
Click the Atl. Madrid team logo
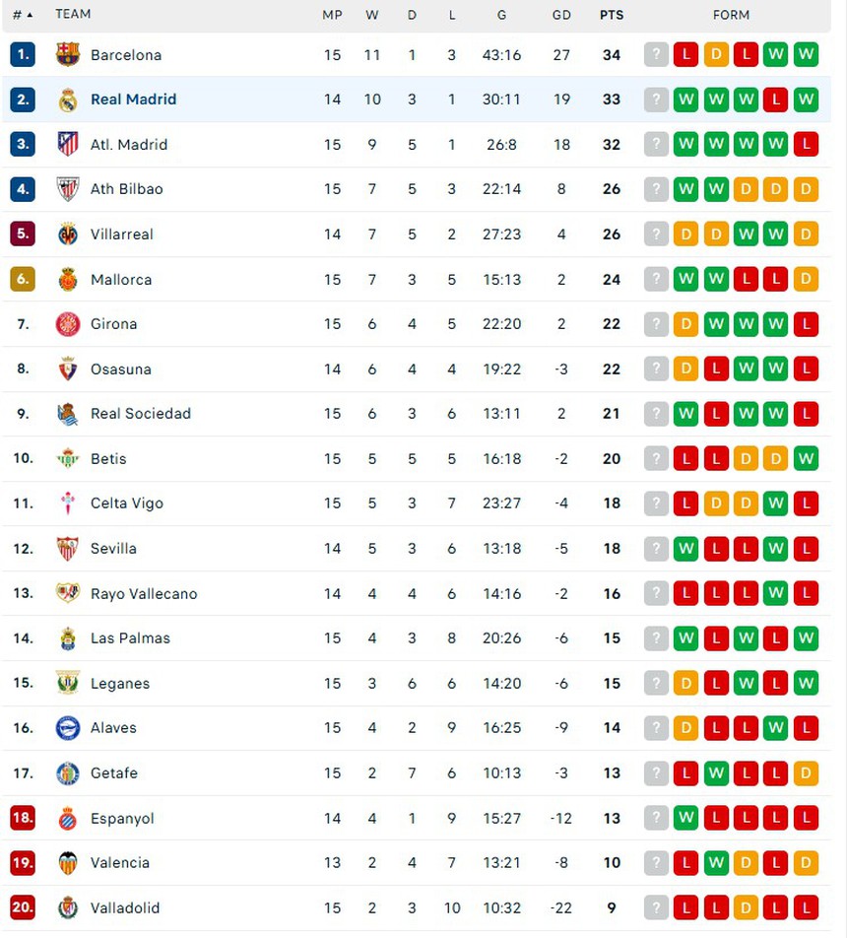[x=68, y=145]
